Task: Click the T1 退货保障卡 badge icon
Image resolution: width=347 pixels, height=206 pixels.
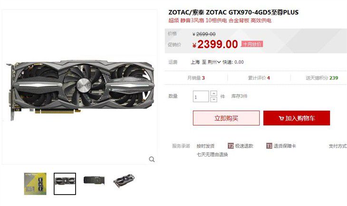Action: tap(269, 146)
